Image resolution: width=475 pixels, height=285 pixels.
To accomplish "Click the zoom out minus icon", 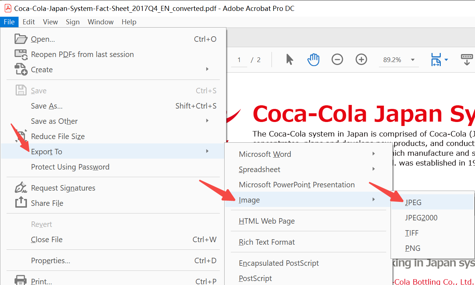I will [x=337, y=60].
